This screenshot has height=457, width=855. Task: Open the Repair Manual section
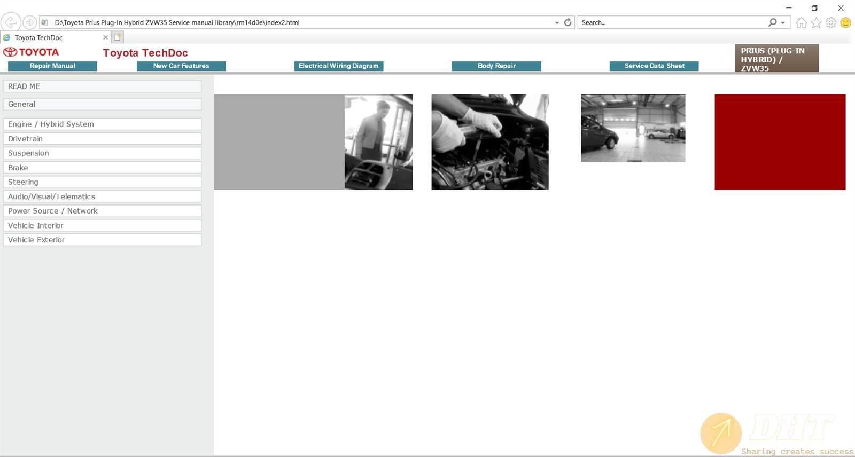(x=52, y=66)
